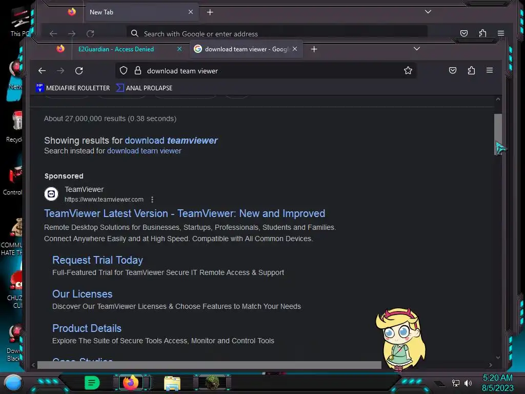Select This PC desktop icon
525x394 pixels.
click(20, 22)
